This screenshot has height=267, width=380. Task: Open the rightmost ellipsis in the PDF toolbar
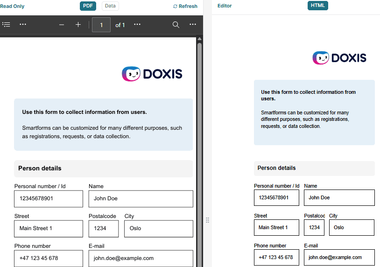(193, 24)
